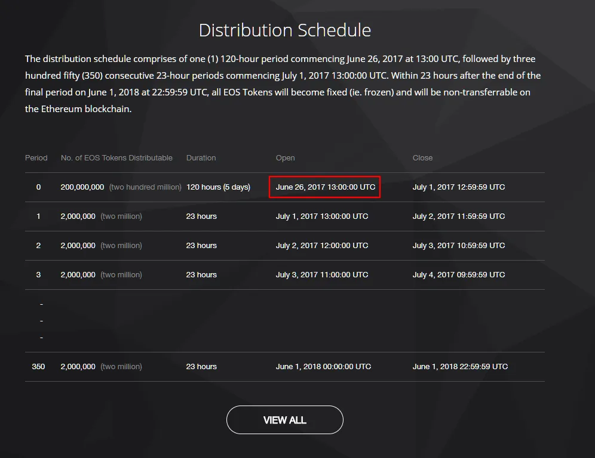Viewport: 595px width, 458px height.
Task: Select 'July 4, 2017 09:59:59 UTC' close time
Action: pos(458,275)
